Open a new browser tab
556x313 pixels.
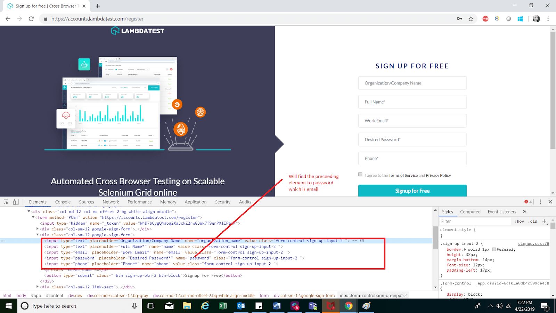pos(98,6)
